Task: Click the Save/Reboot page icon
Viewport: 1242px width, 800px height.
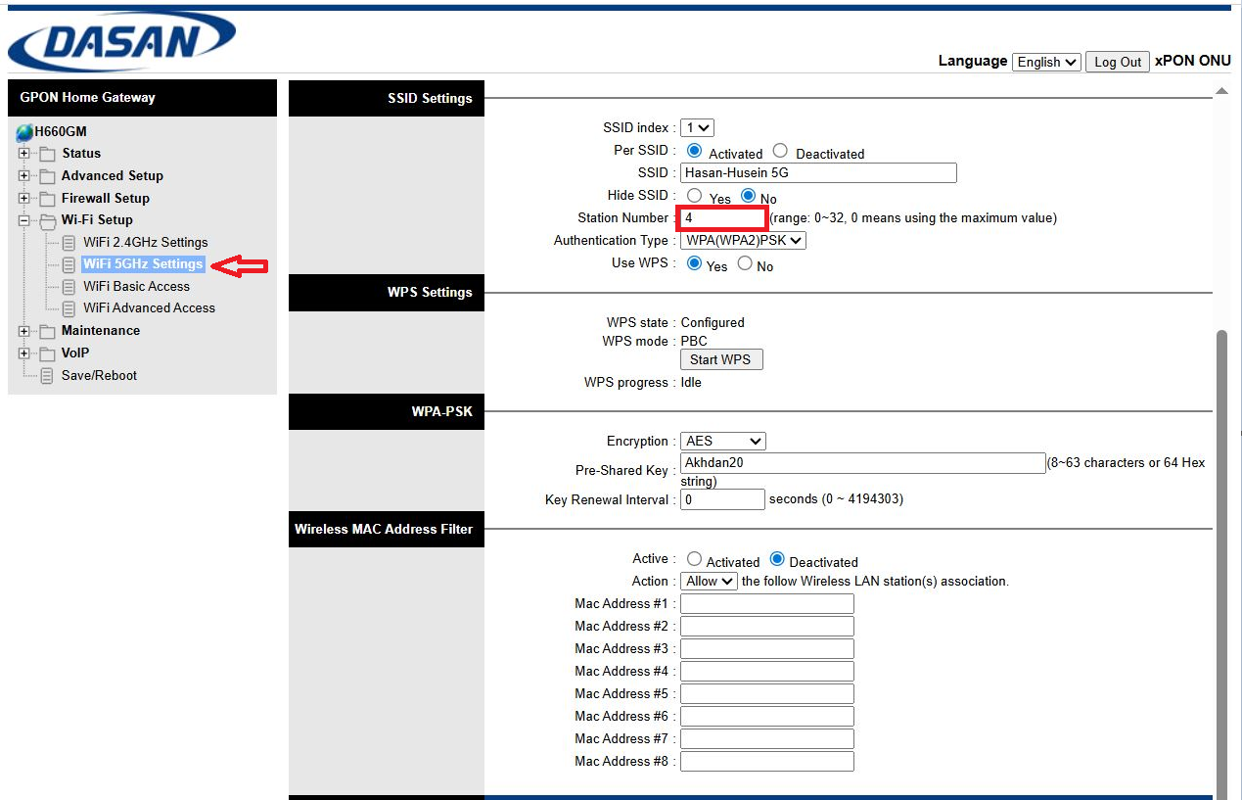Action: click(47, 376)
